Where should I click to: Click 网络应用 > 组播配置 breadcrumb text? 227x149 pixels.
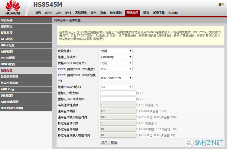pos(67,20)
